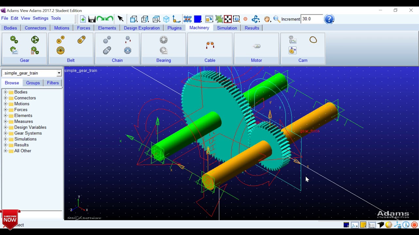Activate the blue rotate view tool
This screenshot has width=419, height=235.
coord(256,19)
